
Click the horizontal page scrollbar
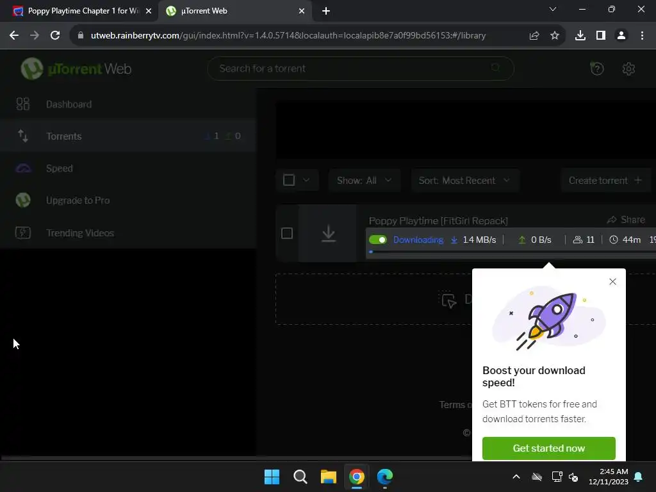tap(236, 458)
